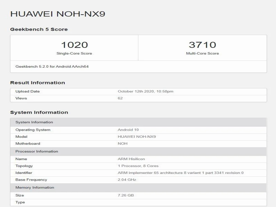Click the Upload Date label
276x207 pixels.
point(27,91)
